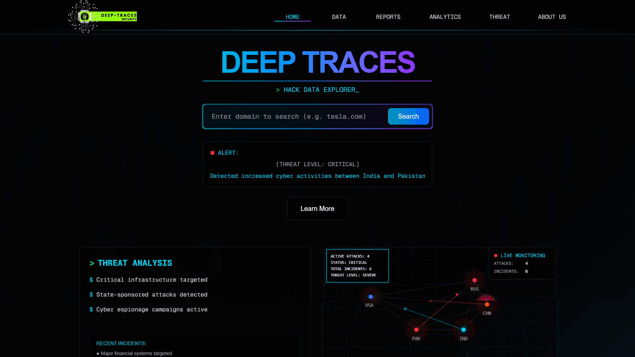
Task: Select the USA node on the attack map
Action: click(370, 297)
